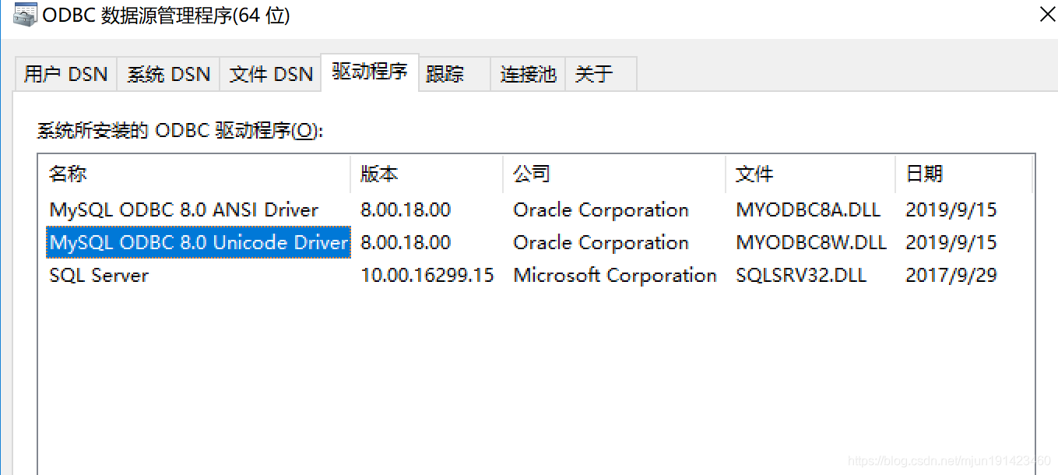1058x475 pixels.
Task: Select the 文件 DSN tab
Action: point(271,74)
